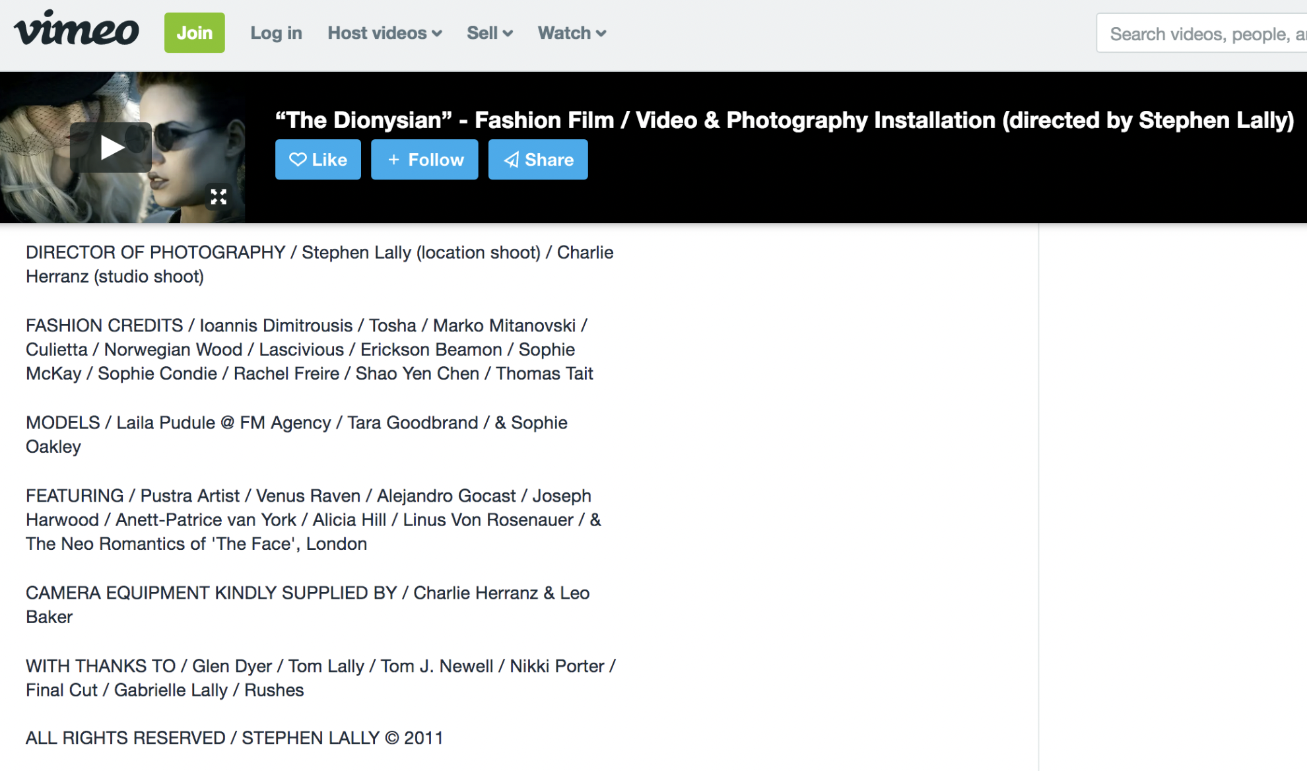
Task: Click the fullscreen expand icon on the video
Action: coord(218,197)
